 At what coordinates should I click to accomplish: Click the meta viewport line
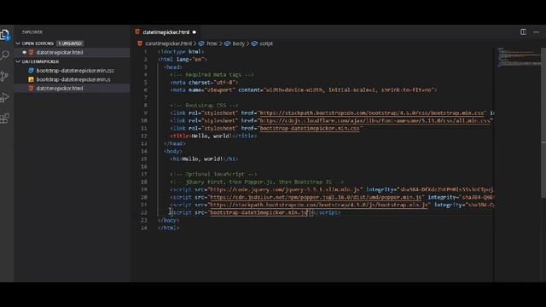coord(304,90)
